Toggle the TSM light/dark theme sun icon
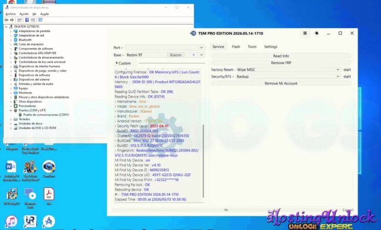The image size is (381, 230). 317,33
